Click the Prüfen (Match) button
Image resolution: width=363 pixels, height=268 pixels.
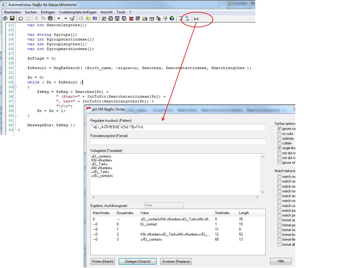(103, 261)
